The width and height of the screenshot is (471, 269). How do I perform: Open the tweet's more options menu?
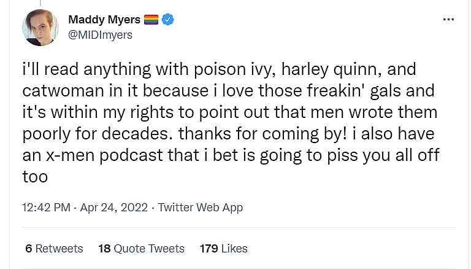point(448,20)
